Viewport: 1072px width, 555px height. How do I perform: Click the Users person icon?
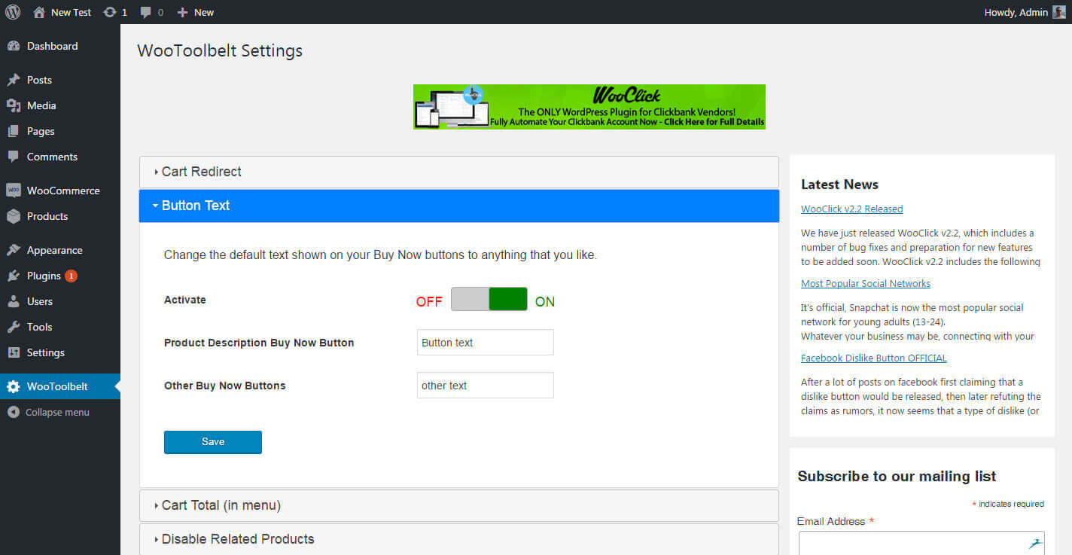tap(14, 301)
